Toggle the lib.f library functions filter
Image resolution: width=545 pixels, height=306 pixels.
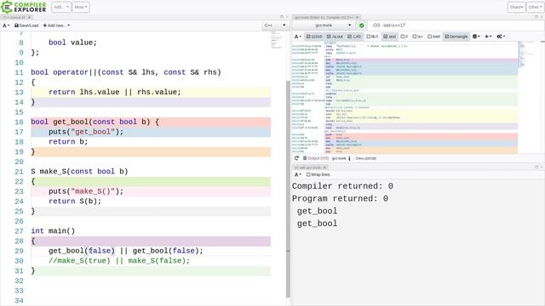(372, 37)
